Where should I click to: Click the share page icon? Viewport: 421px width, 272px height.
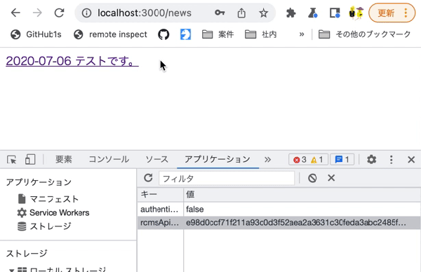click(241, 13)
